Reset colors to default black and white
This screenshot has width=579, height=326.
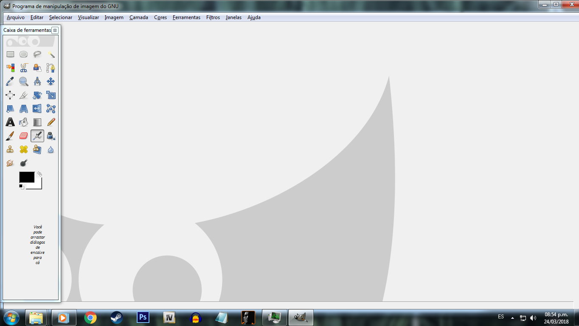pyautogui.click(x=21, y=187)
